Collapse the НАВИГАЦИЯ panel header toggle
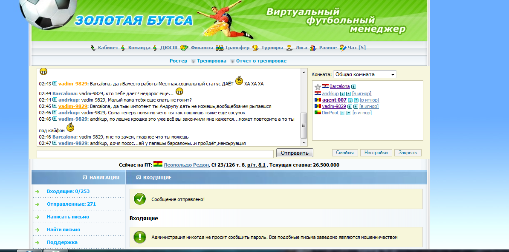The width and height of the screenshot is (509, 252). click(x=85, y=178)
